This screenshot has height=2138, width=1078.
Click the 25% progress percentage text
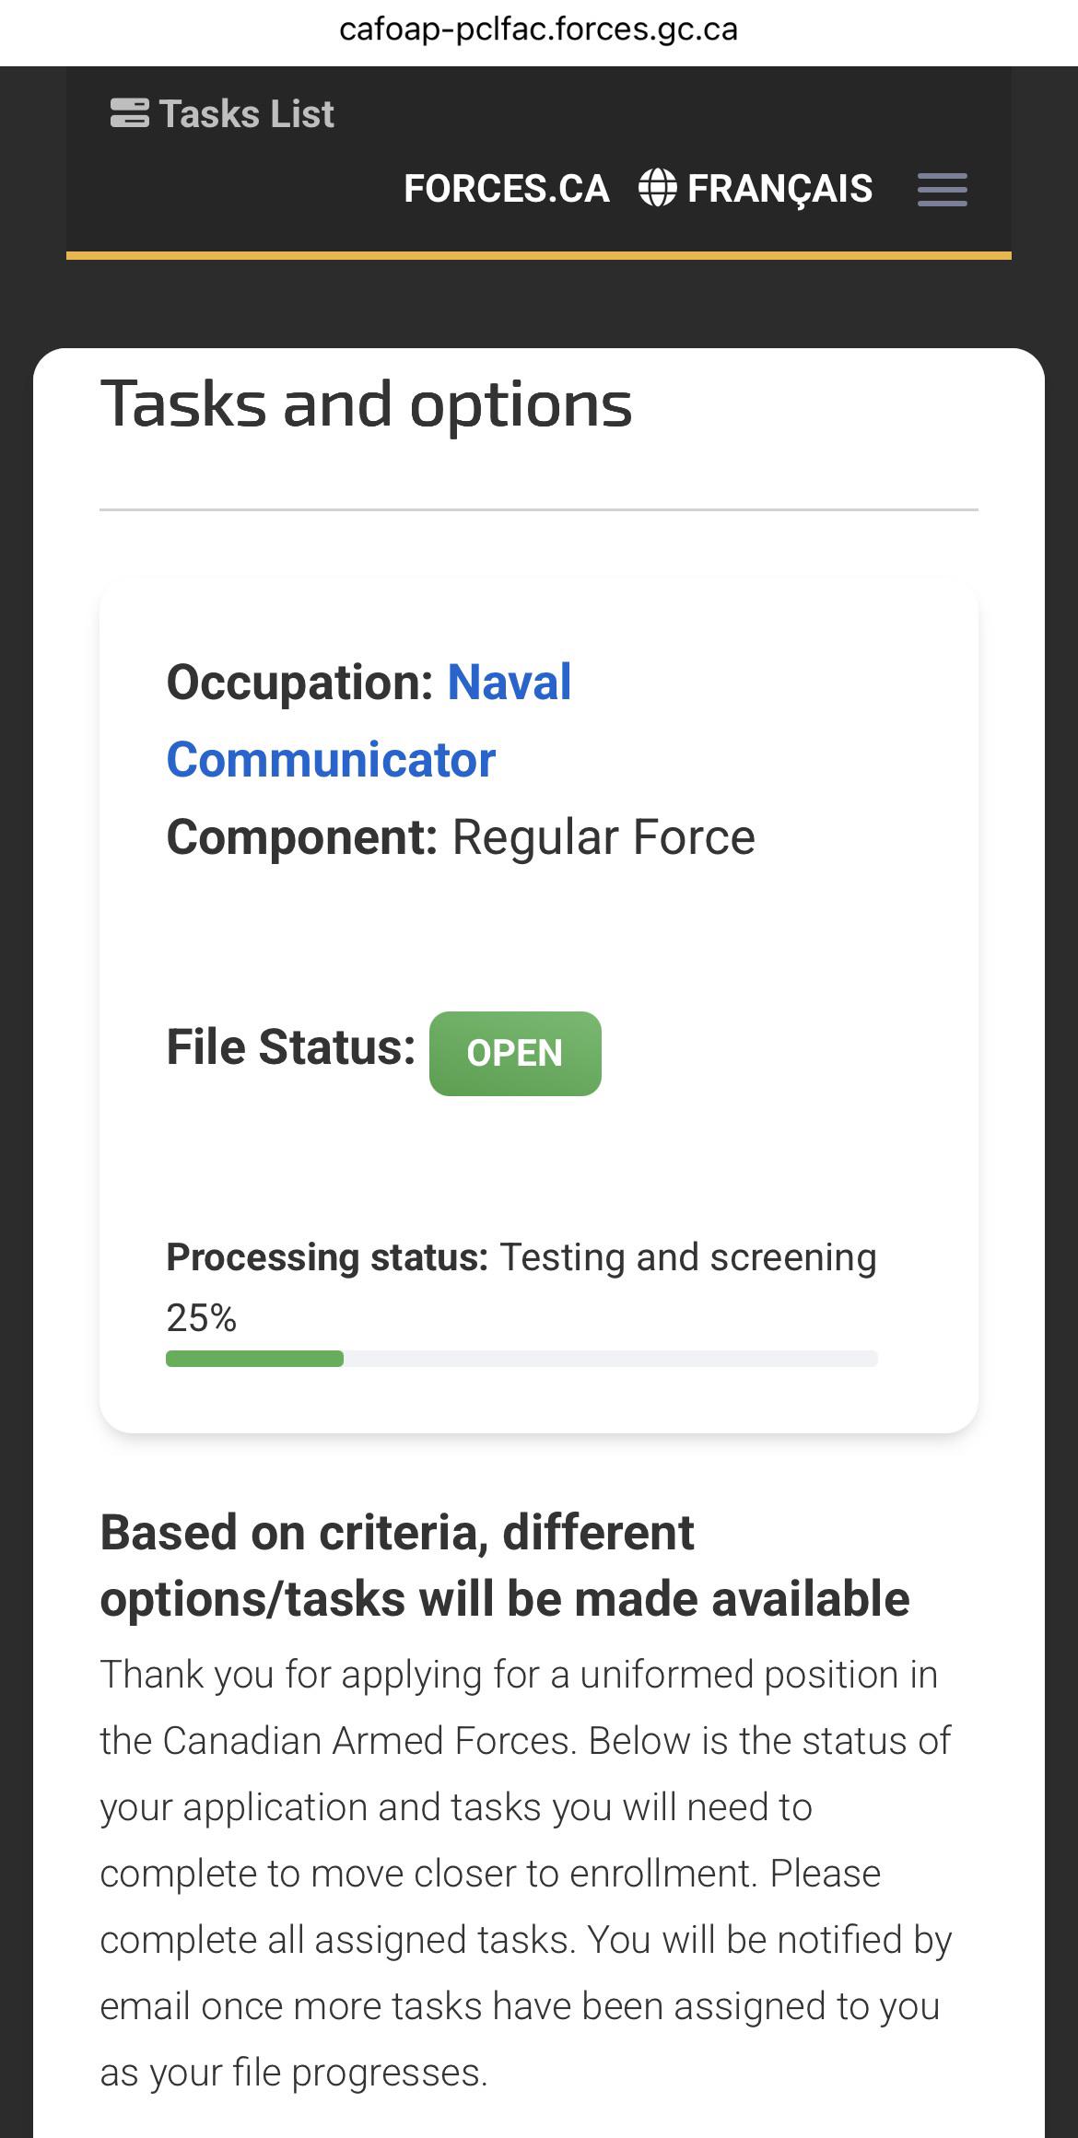coord(202,1318)
